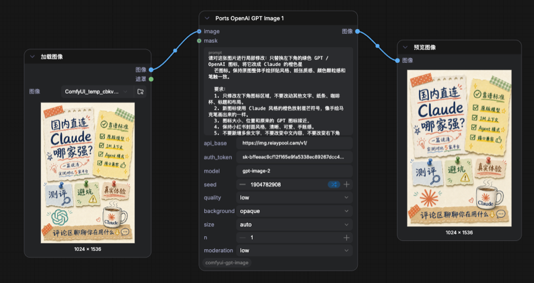Click the 图像 input port on 预览图像 node

[x=398, y=61]
